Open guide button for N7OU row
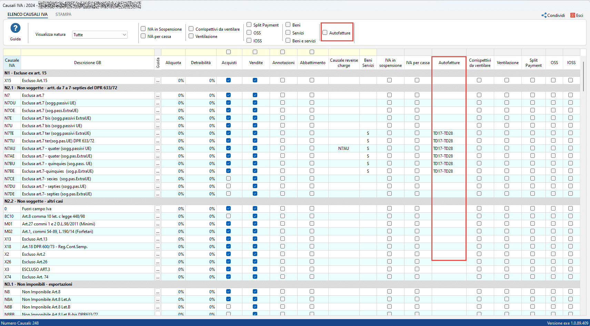The image size is (590, 326). [158, 103]
